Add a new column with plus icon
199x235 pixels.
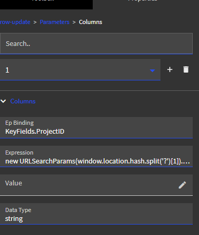coord(170,69)
